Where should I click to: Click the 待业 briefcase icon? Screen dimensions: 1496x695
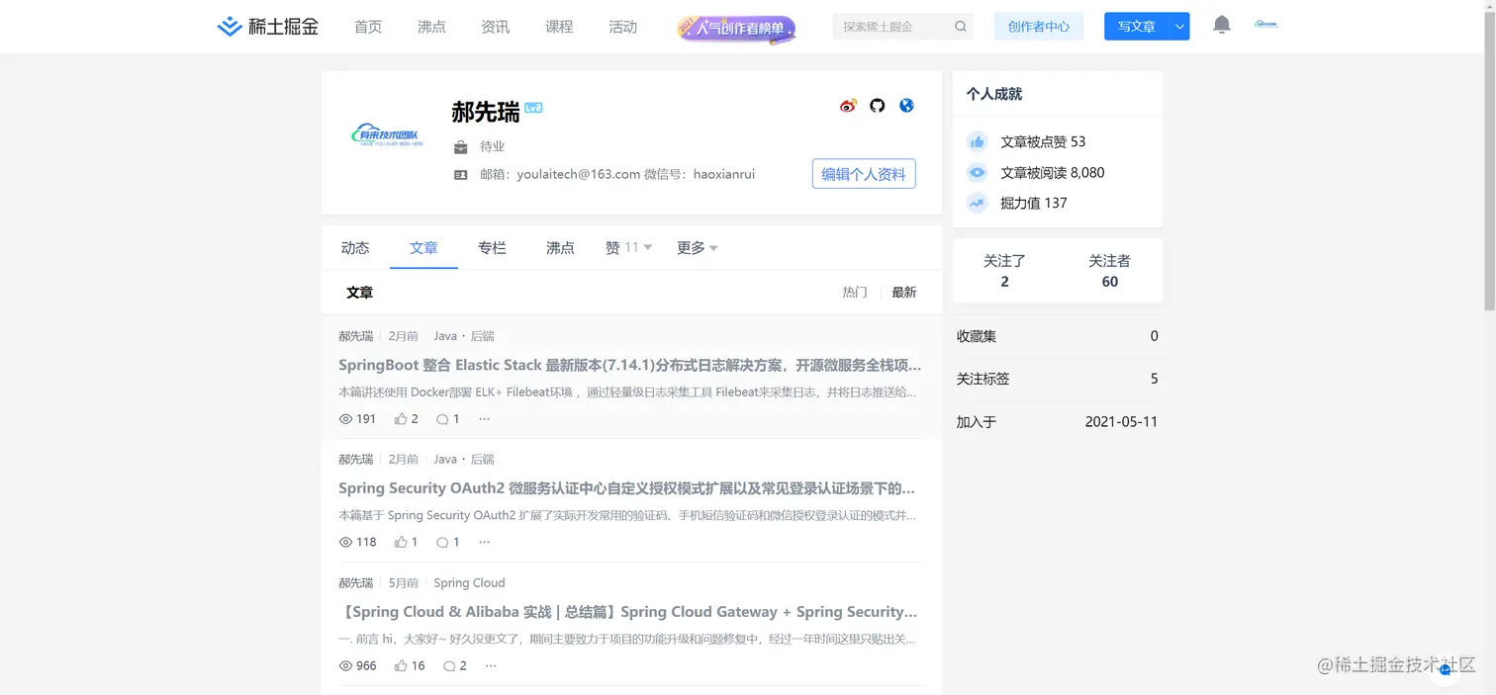point(460,147)
